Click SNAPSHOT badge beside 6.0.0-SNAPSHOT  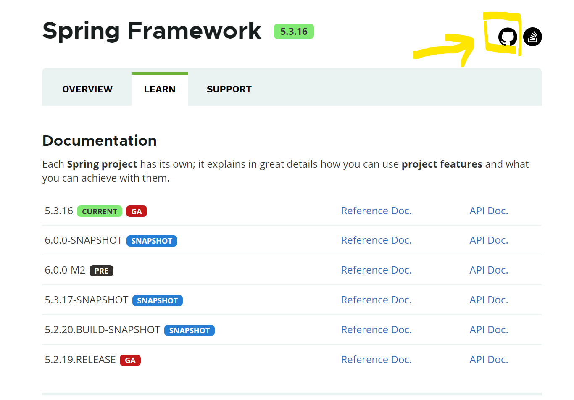tap(152, 241)
